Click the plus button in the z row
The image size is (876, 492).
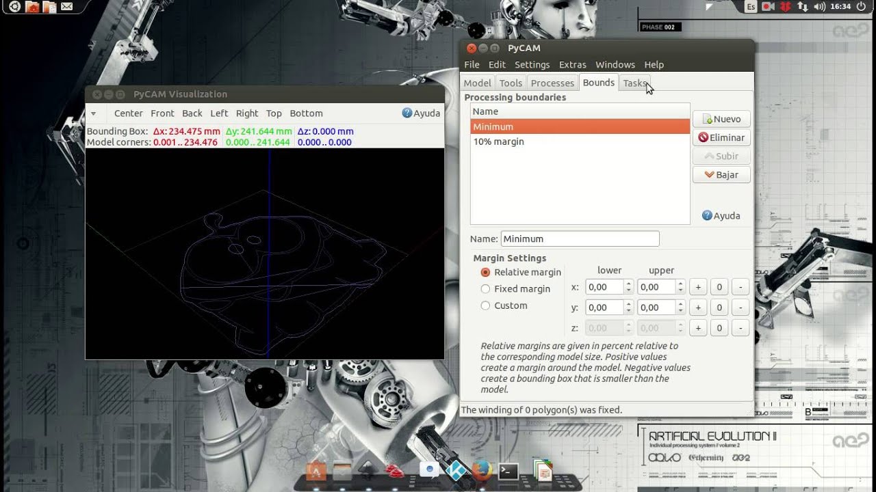click(x=697, y=328)
